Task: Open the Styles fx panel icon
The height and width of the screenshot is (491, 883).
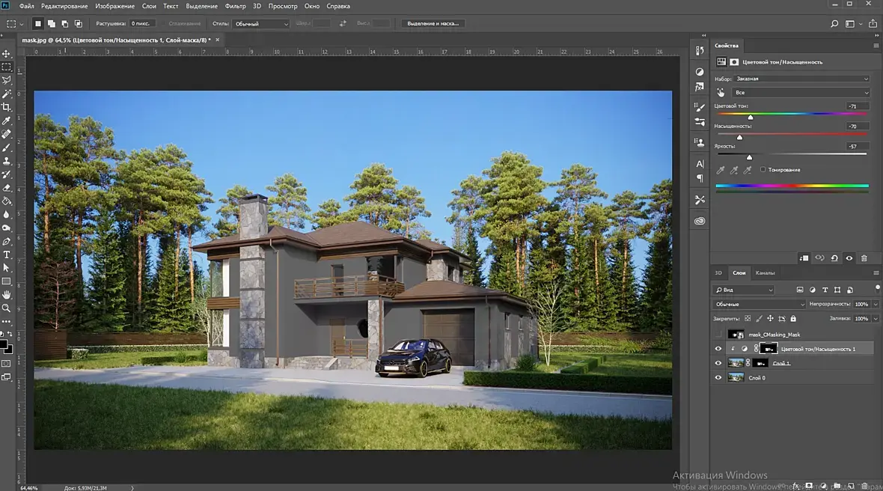Action: tap(700, 87)
